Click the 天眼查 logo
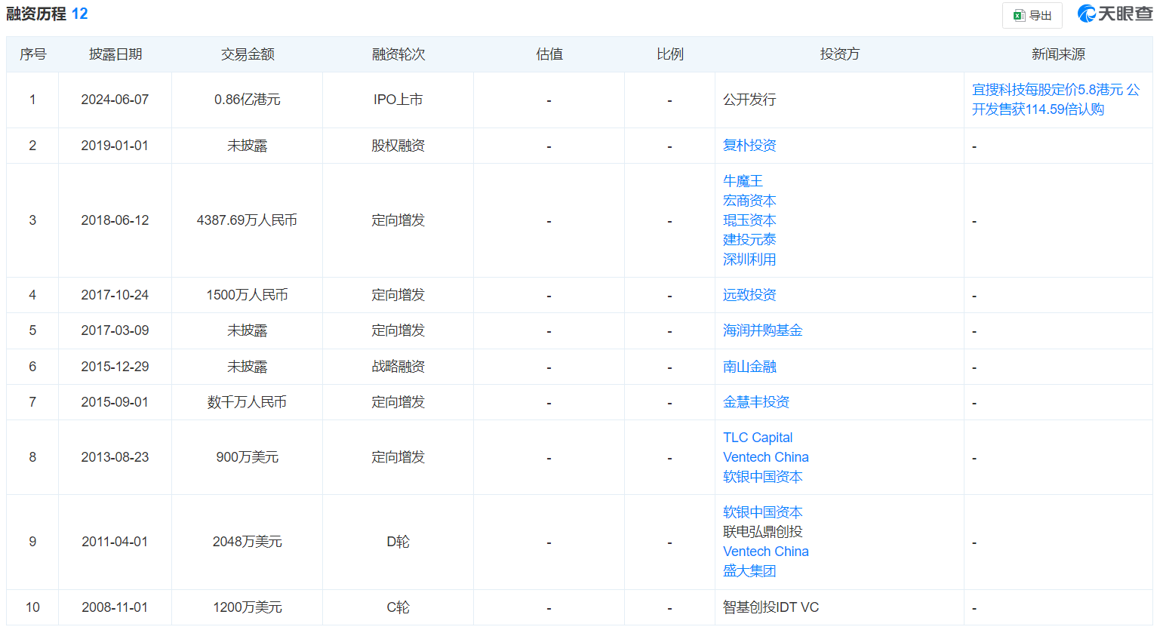Viewport: 1166px width, 633px height. click(1115, 14)
